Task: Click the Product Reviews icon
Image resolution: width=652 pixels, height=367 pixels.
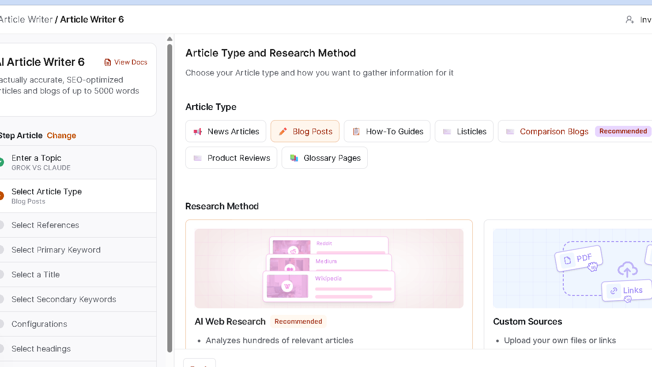Action: click(x=198, y=158)
